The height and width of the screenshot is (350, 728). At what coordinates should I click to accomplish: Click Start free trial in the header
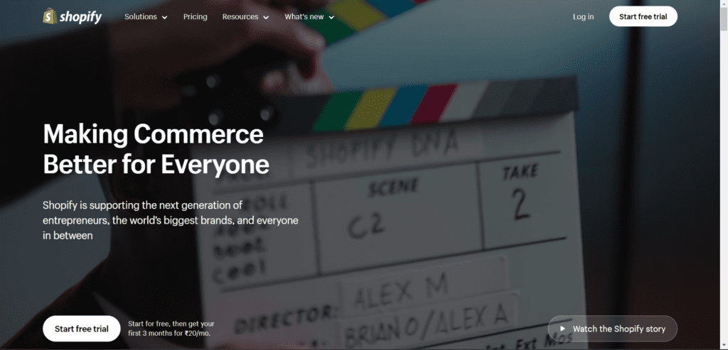pos(643,17)
